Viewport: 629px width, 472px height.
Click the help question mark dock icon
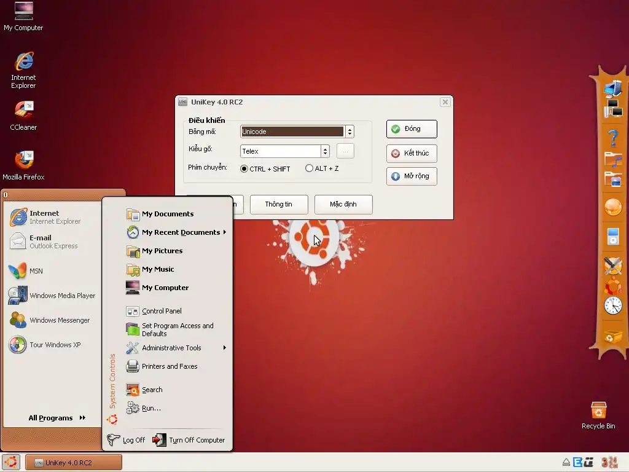tap(613, 138)
